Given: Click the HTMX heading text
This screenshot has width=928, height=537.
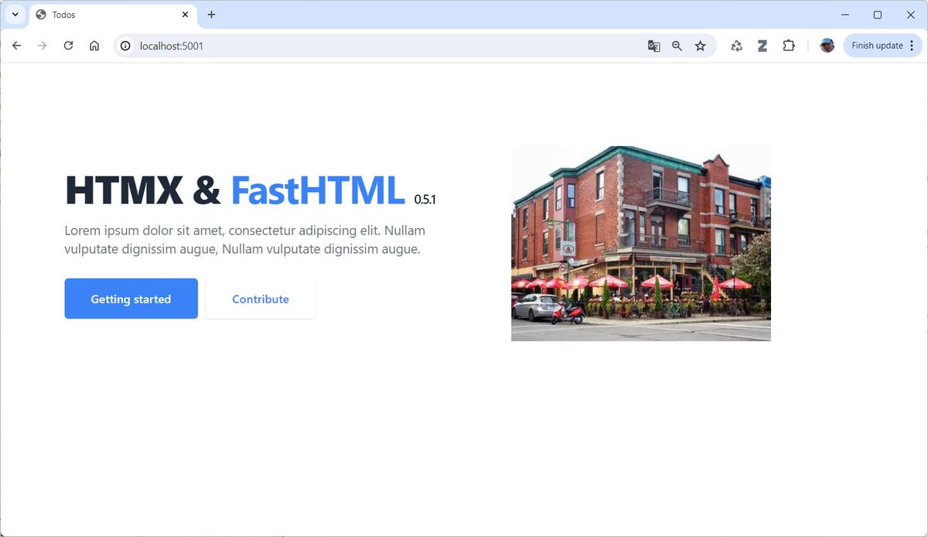Looking at the screenshot, I should 124,190.
